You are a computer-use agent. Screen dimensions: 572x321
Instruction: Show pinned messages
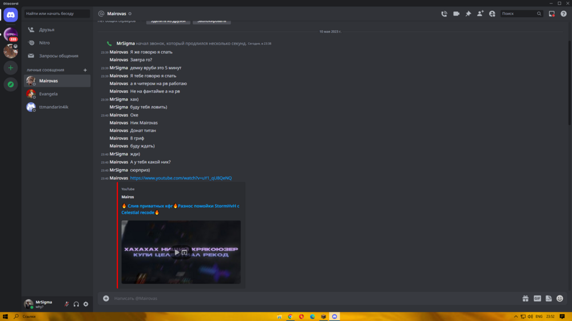tap(468, 14)
